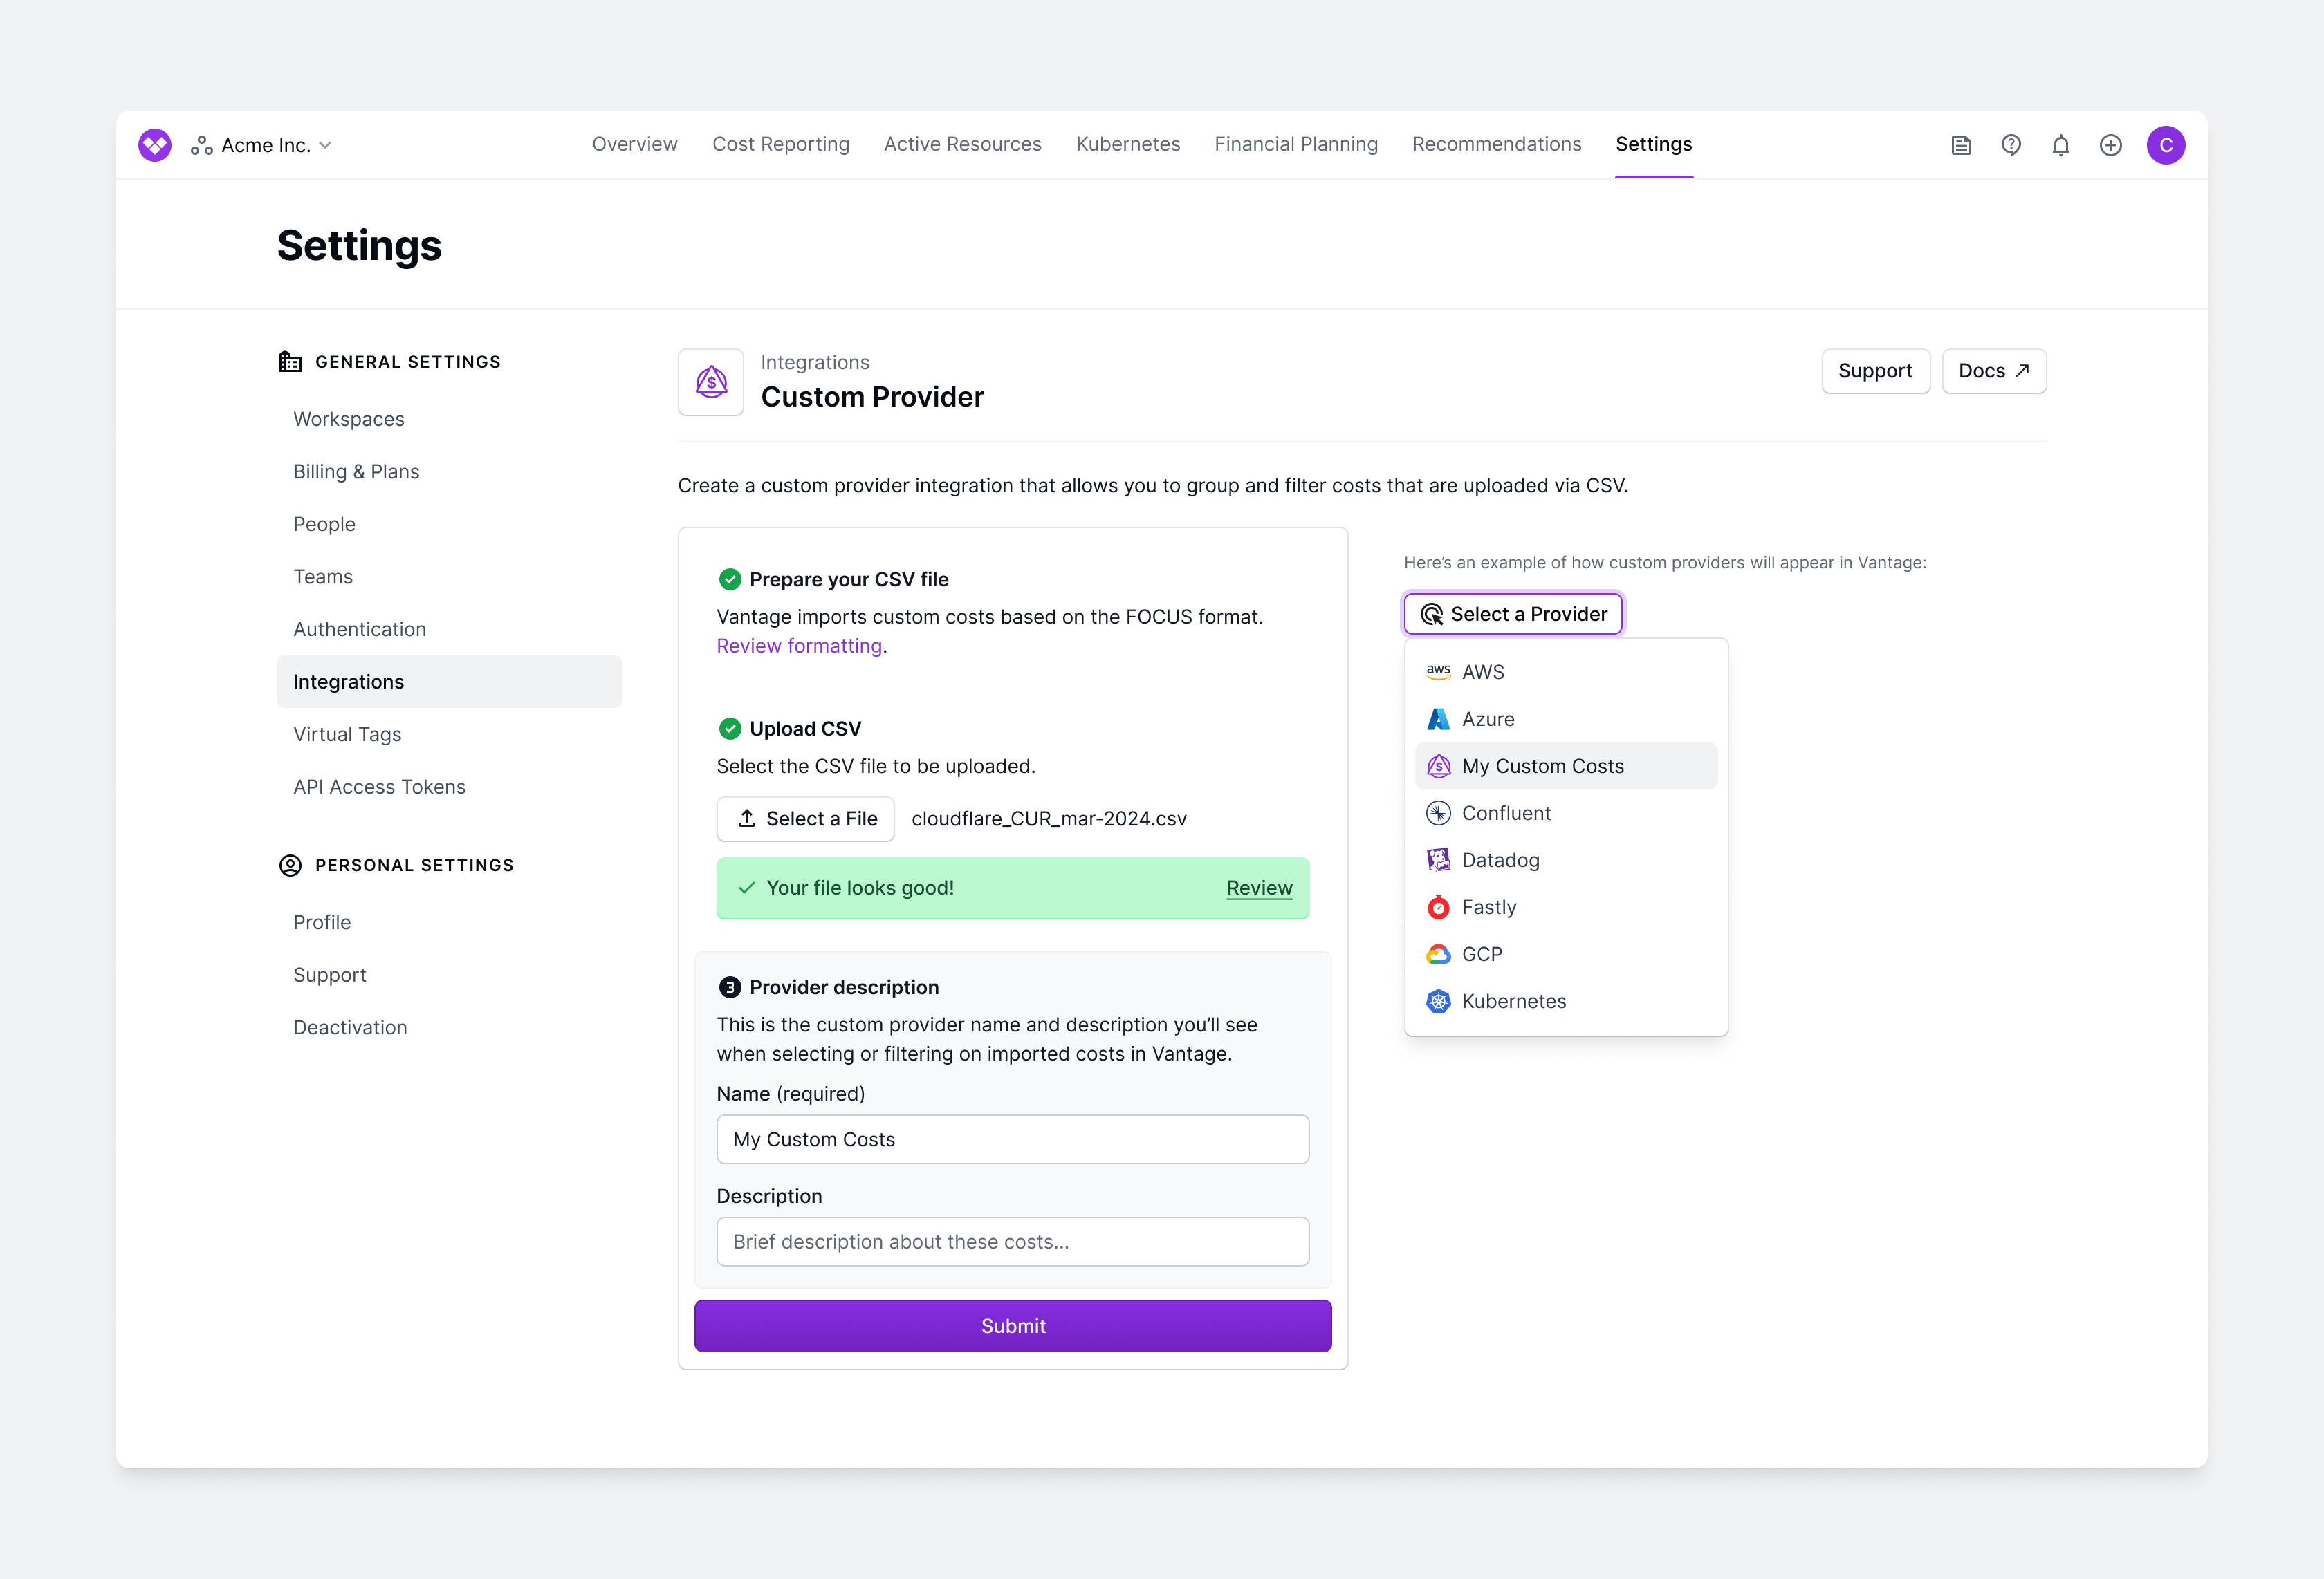This screenshot has width=2324, height=1579.
Task: Choose Confluent in the provider list
Action: (x=1504, y=812)
